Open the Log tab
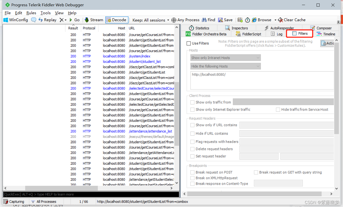This screenshot has width=343, height=207. 277,34
